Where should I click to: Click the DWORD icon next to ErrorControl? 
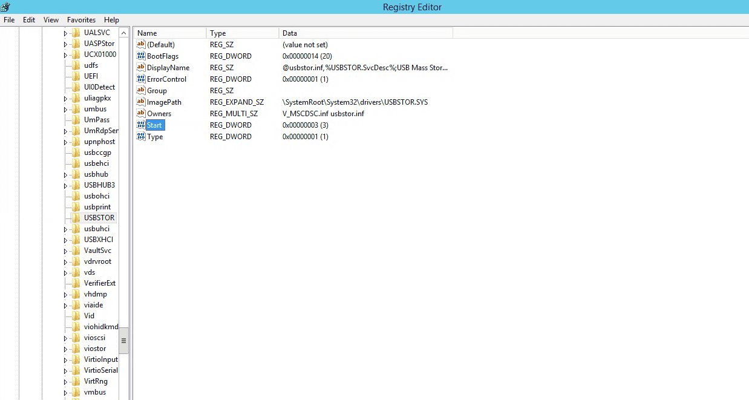[x=141, y=79]
